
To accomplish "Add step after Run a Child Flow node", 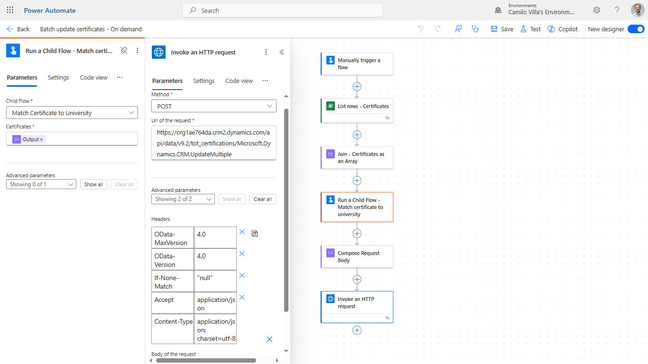I will [x=357, y=234].
